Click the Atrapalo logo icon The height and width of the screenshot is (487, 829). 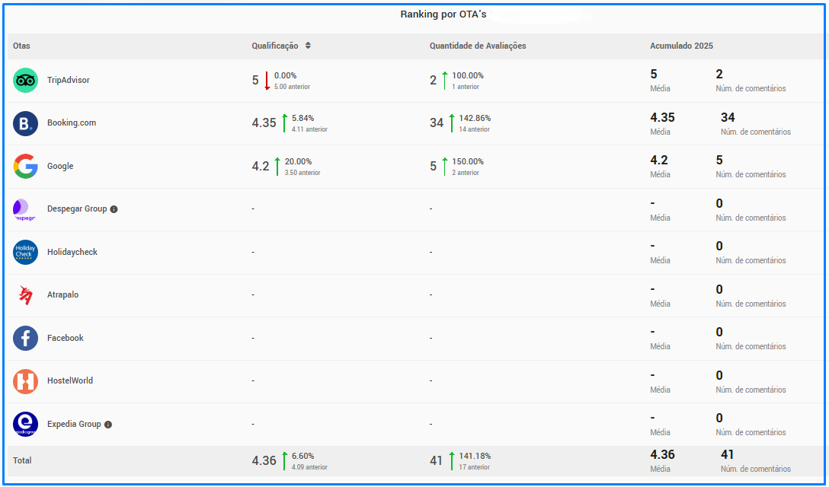pos(25,295)
